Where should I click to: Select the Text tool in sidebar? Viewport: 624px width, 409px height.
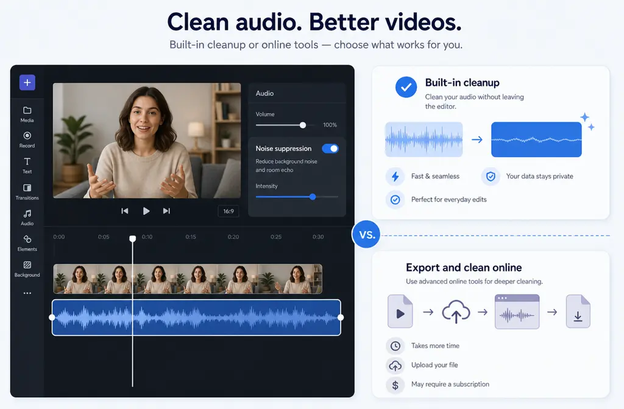point(27,166)
